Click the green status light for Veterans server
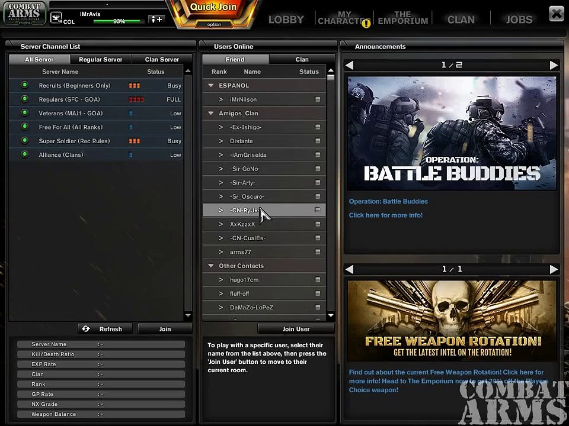This screenshot has height=426, width=569. [x=25, y=112]
